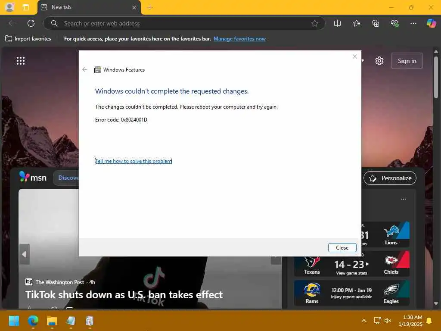
Task: Open the Windows Start menu
Action: tap(14, 321)
